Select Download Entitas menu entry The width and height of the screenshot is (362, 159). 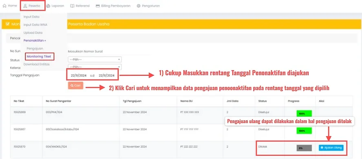(x=36, y=64)
